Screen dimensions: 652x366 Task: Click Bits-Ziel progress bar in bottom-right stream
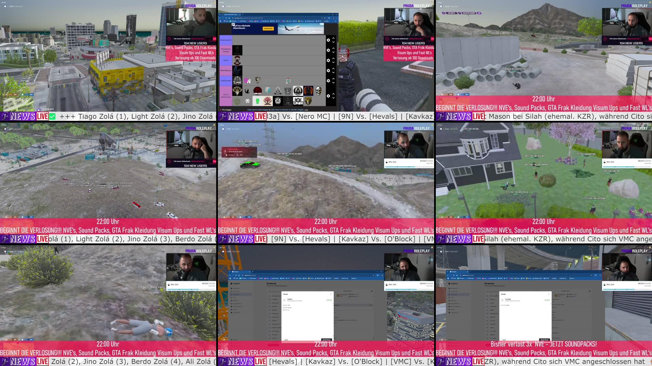(x=627, y=289)
